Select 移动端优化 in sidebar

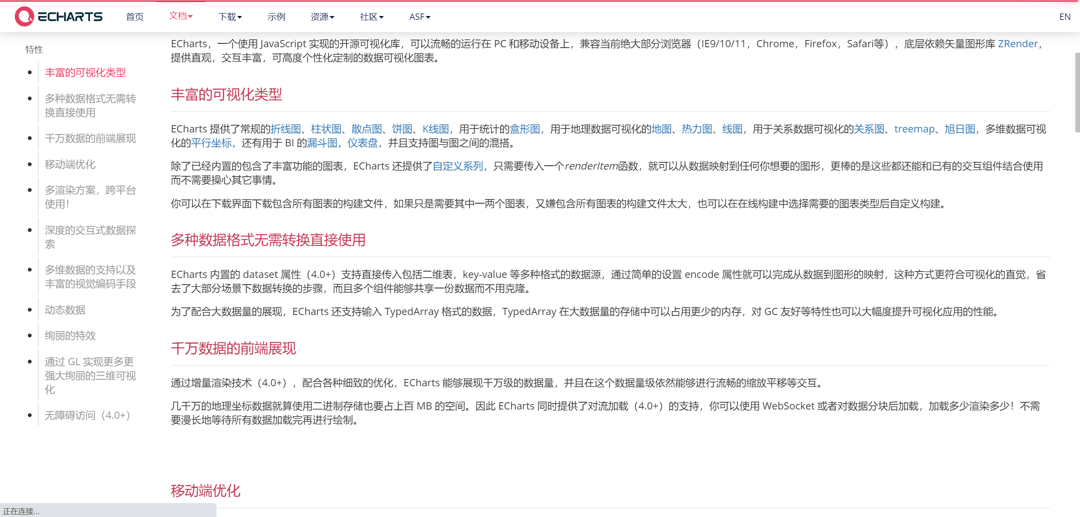[70, 164]
